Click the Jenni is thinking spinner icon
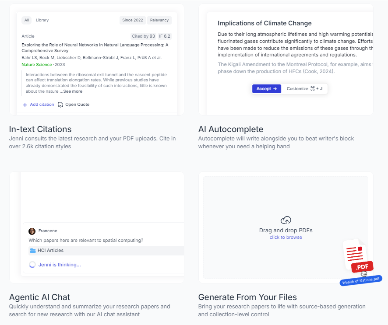The width and height of the screenshot is (388, 325). 32,265
